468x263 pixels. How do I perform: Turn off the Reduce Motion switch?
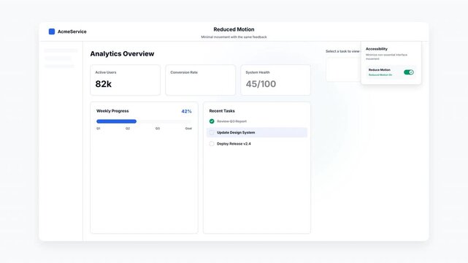tap(409, 72)
